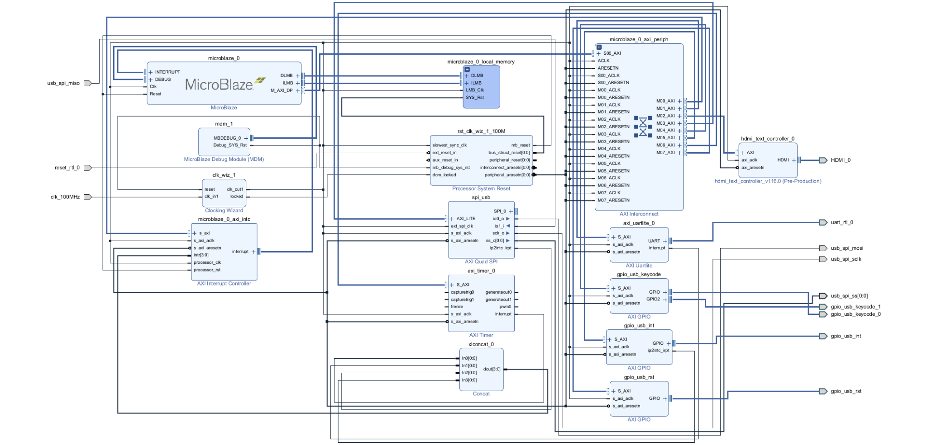Expand S_AXI interface on axi_timer_0

pos(452,285)
